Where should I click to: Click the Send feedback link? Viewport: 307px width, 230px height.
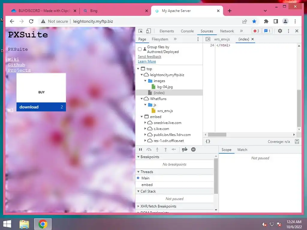[x=149, y=57]
